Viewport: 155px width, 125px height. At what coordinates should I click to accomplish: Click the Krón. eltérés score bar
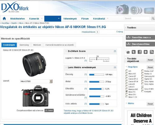pyautogui.click(x=97, y=104)
